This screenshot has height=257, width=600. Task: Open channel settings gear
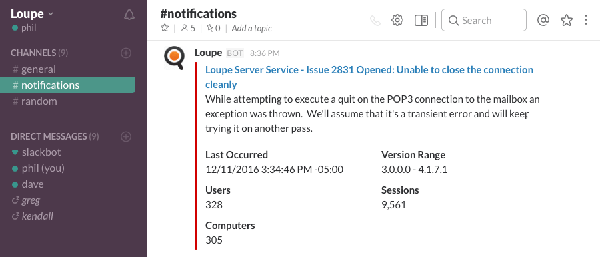(x=397, y=20)
